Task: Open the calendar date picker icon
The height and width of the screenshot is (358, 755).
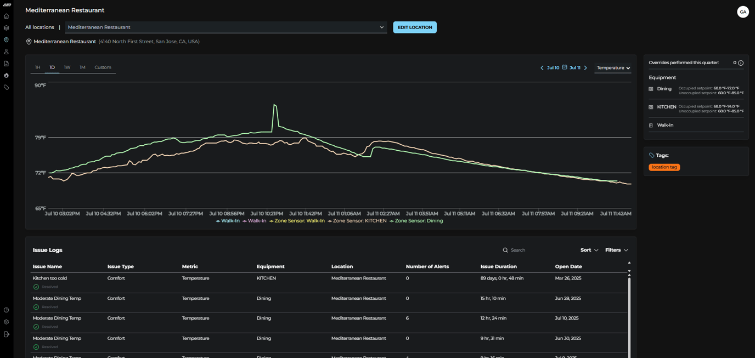Action: pyautogui.click(x=565, y=67)
